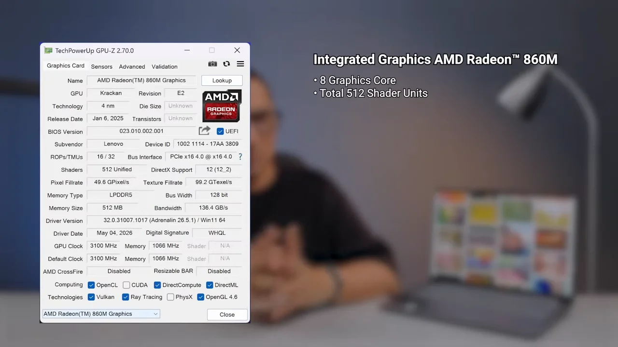Close GPU-Z with the title bar X

click(237, 50)
